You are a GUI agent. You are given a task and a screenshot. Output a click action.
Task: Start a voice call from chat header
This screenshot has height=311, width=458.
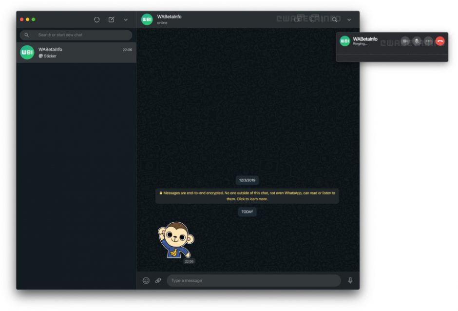312,19
